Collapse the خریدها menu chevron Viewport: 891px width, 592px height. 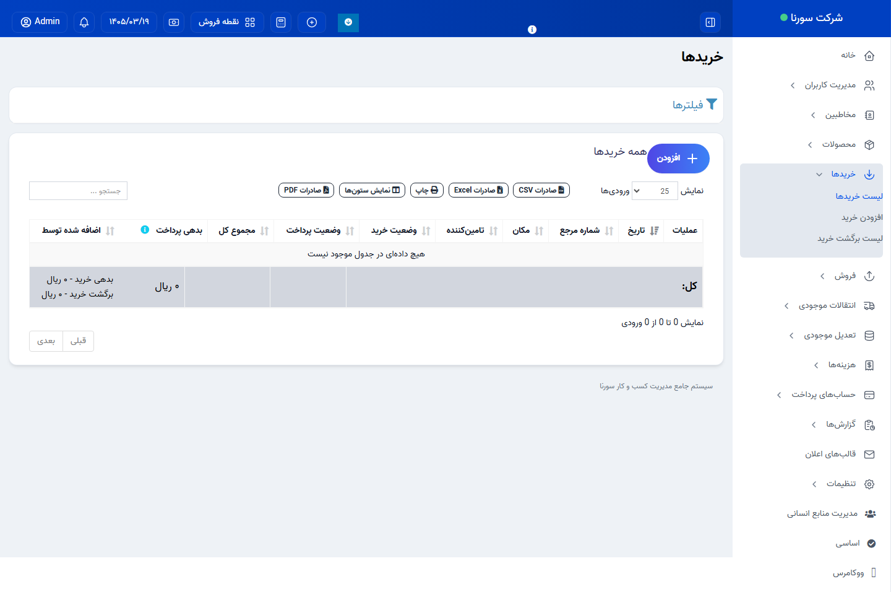[819, 175]
